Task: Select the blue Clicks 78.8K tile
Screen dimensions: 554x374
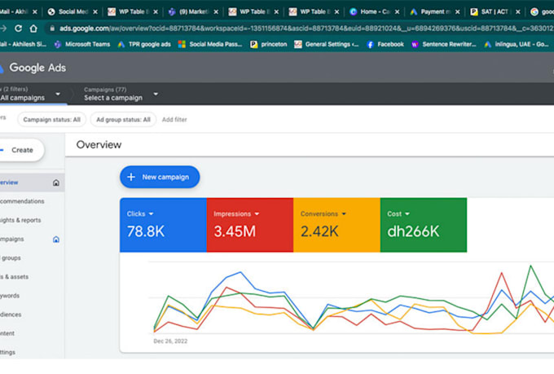Action: 163,225
